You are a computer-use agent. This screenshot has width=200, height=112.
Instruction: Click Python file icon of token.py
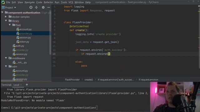coord(18,41)
